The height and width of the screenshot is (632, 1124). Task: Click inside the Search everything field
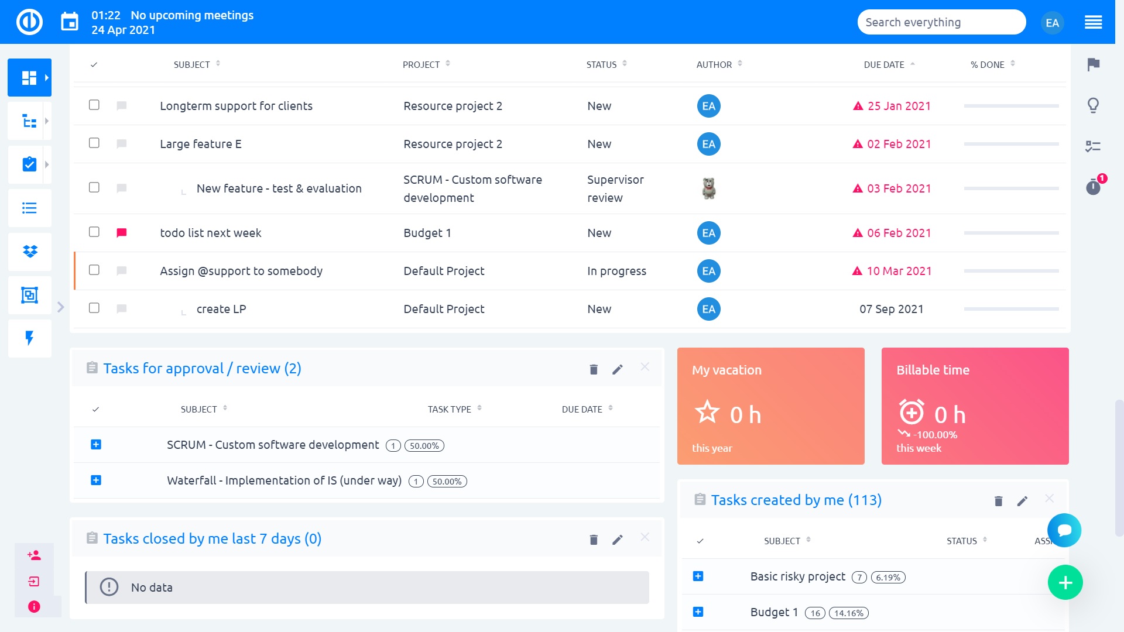[941, 22]
